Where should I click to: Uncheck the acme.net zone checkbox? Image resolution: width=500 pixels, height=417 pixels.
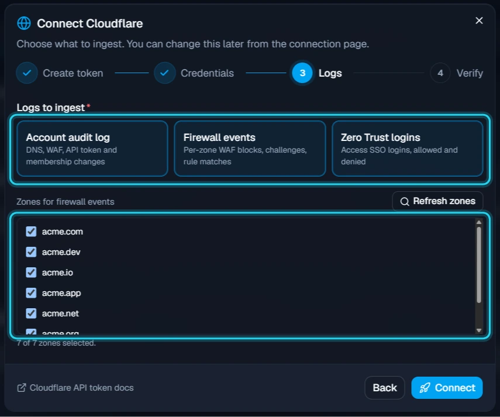[31, 313]
